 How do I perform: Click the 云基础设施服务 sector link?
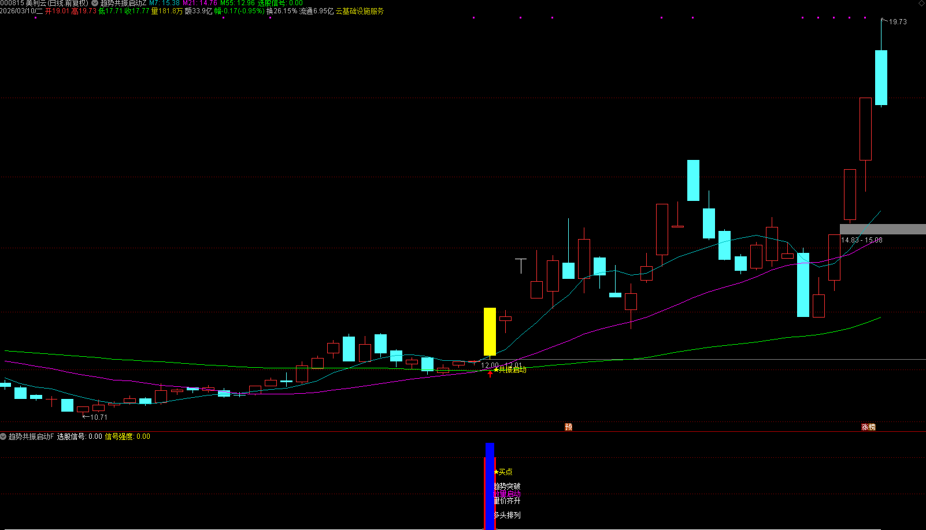point(360,11)
